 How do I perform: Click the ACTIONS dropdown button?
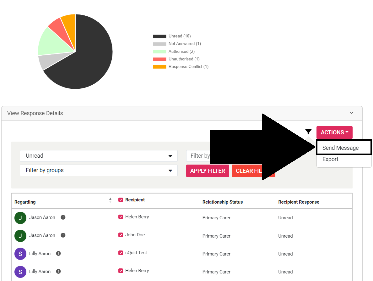tap(334, 132)
